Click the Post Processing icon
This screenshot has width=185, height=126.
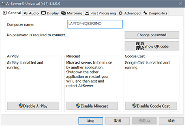[x=87, y=13]
